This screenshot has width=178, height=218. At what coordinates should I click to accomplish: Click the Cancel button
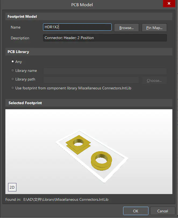[x=162, y=211]
